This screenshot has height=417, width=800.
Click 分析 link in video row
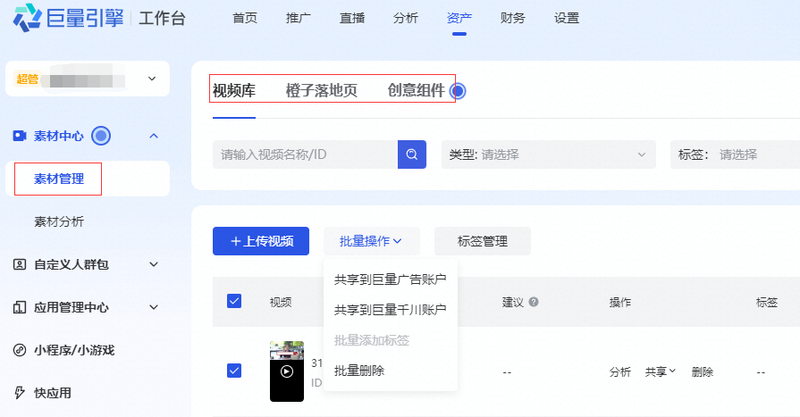pyautogui.click(x=620, y=372)
